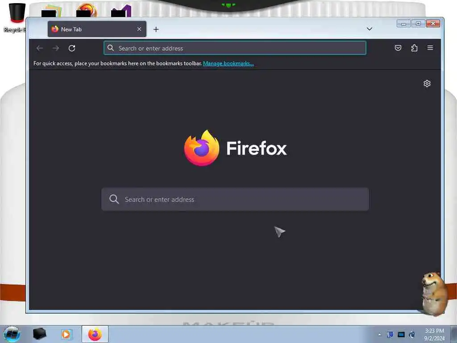Image resolution: width=457 pixels, height=343 pixels.
Task: Open the taskbar clock showing 3:23 PM
Action: point(434,335)
